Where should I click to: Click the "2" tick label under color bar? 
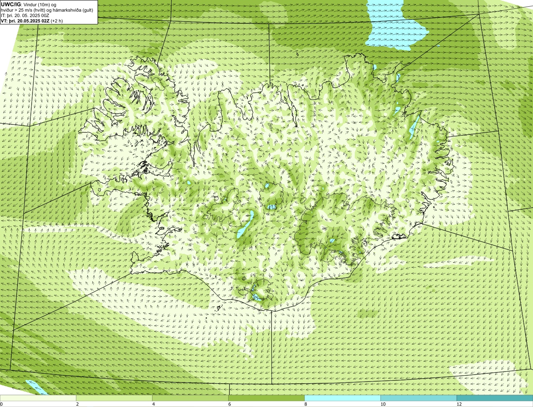click(77, 404)
